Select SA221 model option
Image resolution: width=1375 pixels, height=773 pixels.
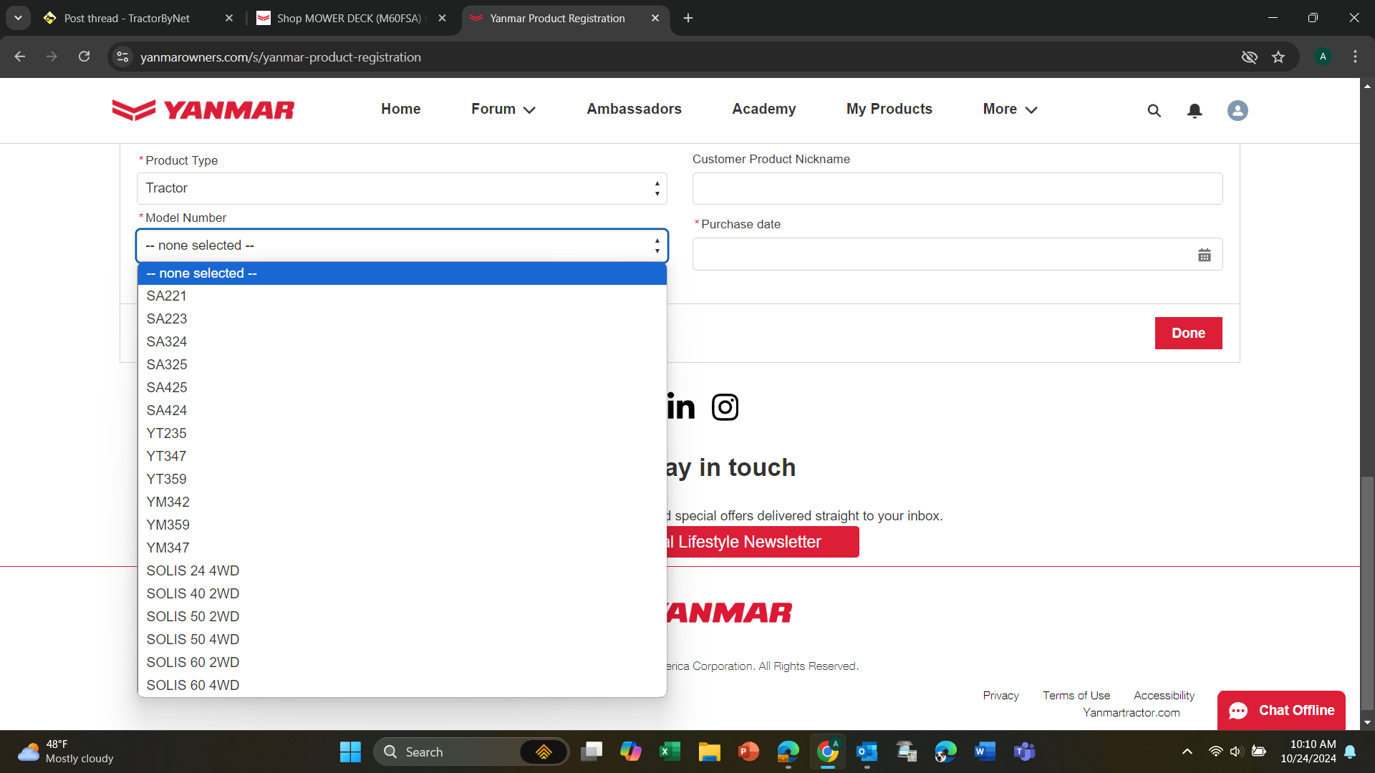click(402, 296)
